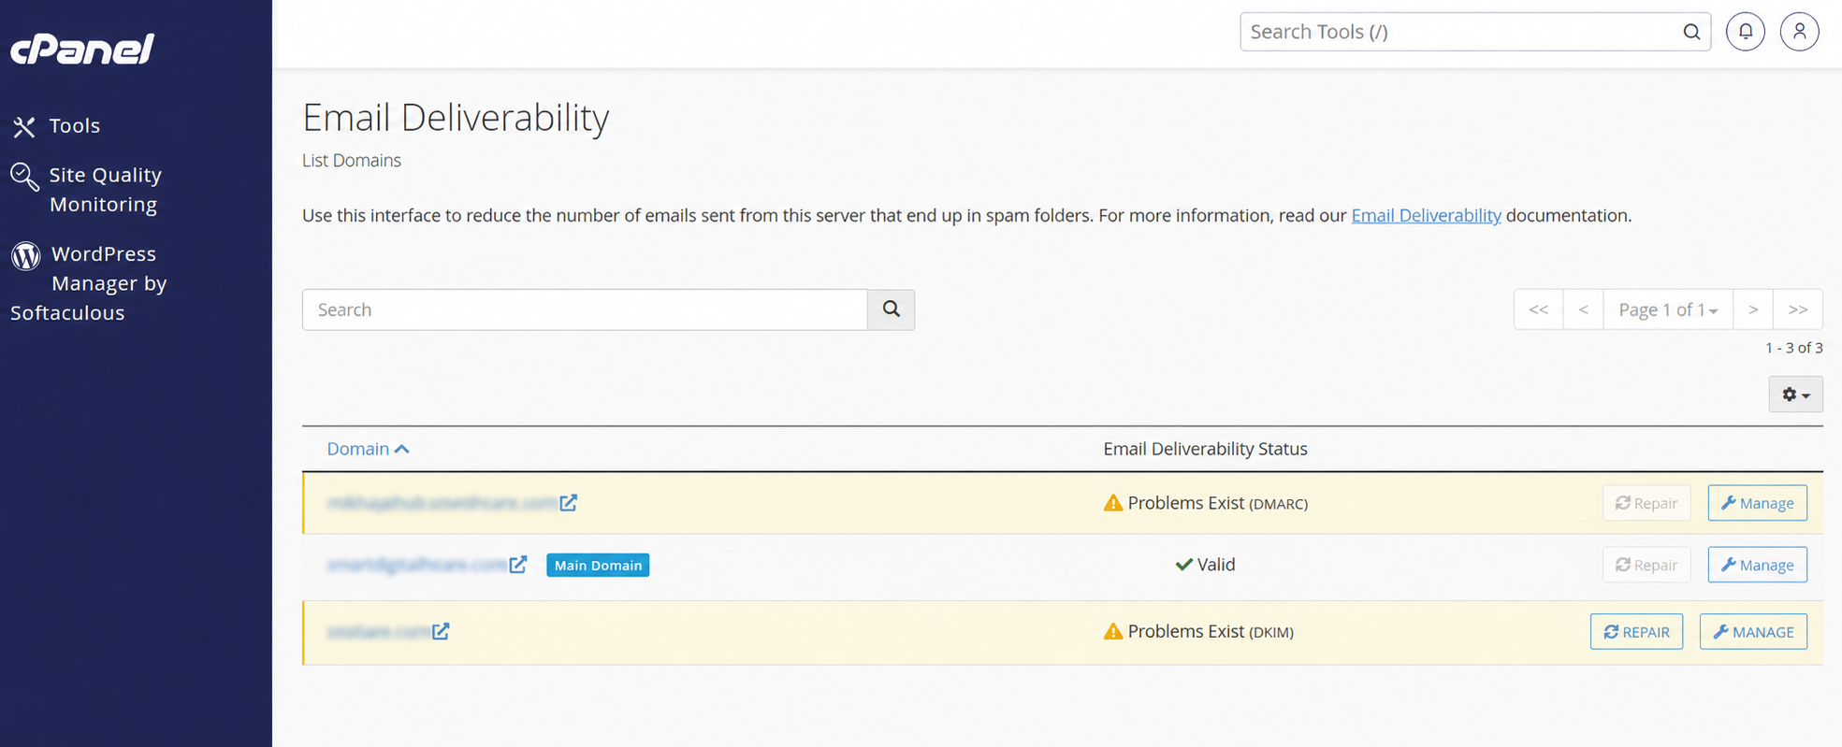The width and height of the screenshot is (1842, 747).
Task: Go to next page button >
Action: pyautogui.click(x=1753, y=309)
